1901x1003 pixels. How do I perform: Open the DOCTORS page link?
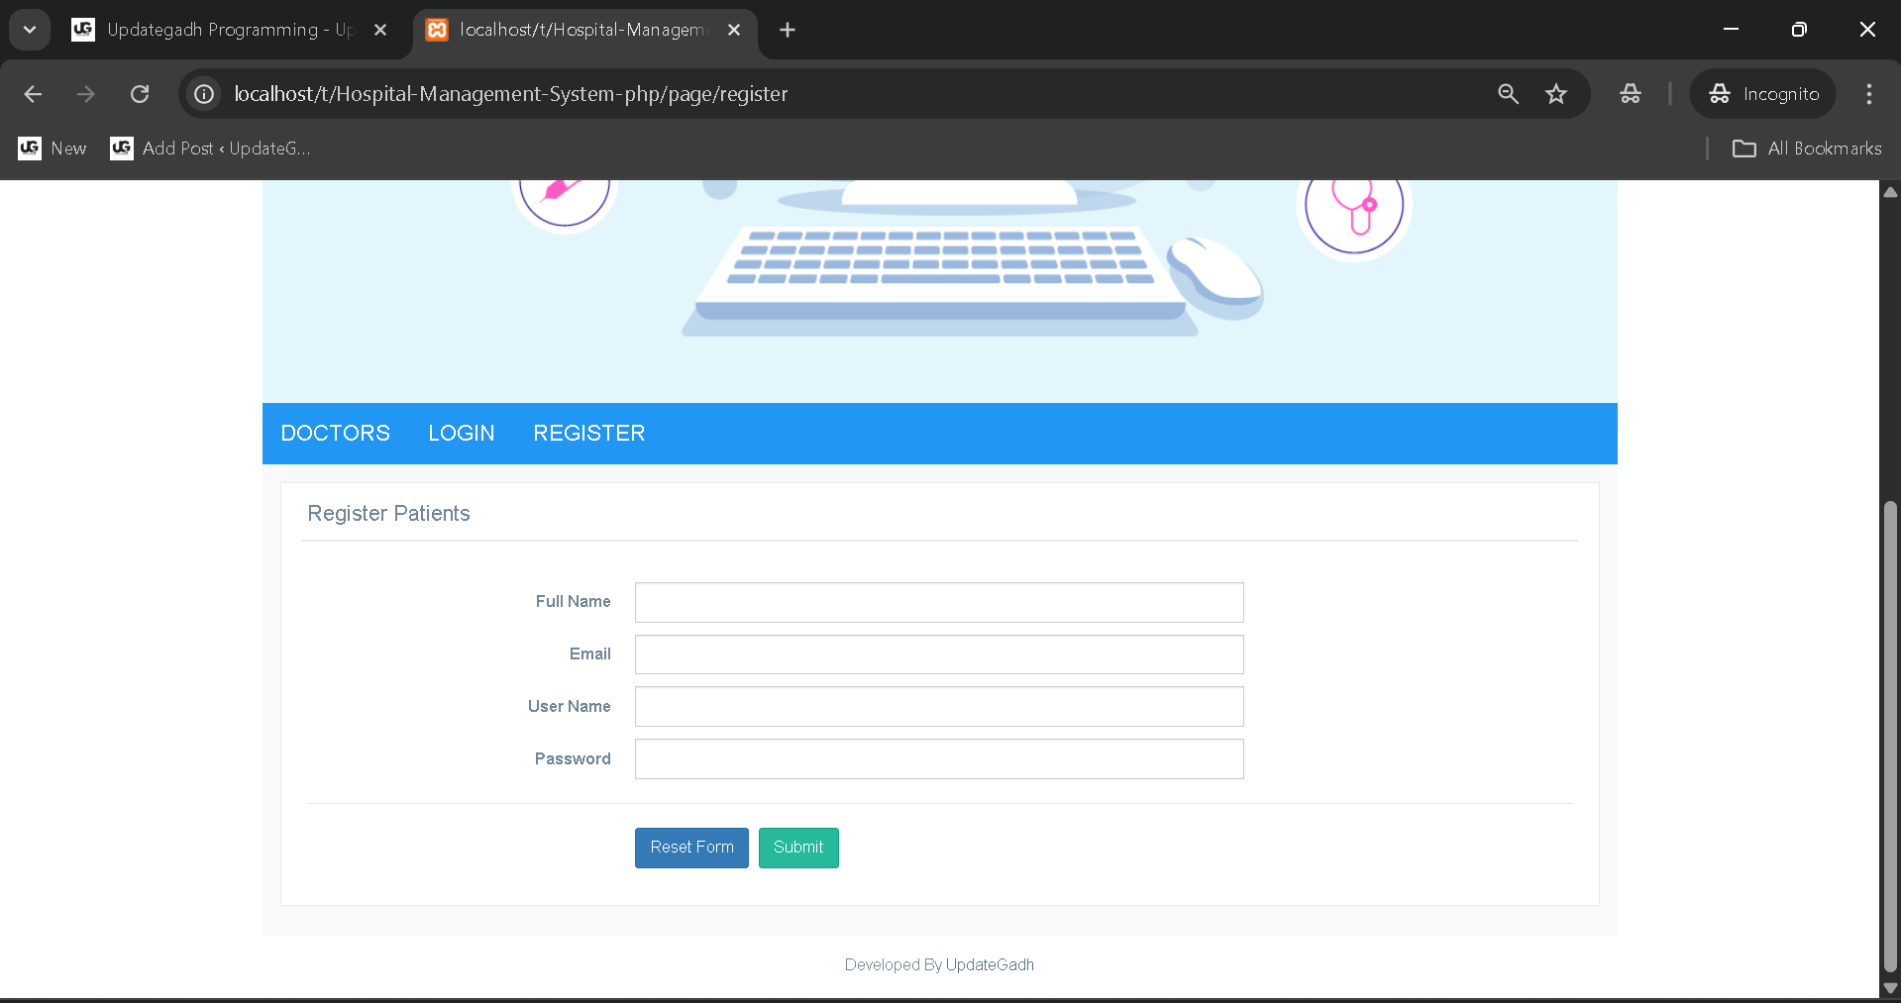[x=335, y=433]
